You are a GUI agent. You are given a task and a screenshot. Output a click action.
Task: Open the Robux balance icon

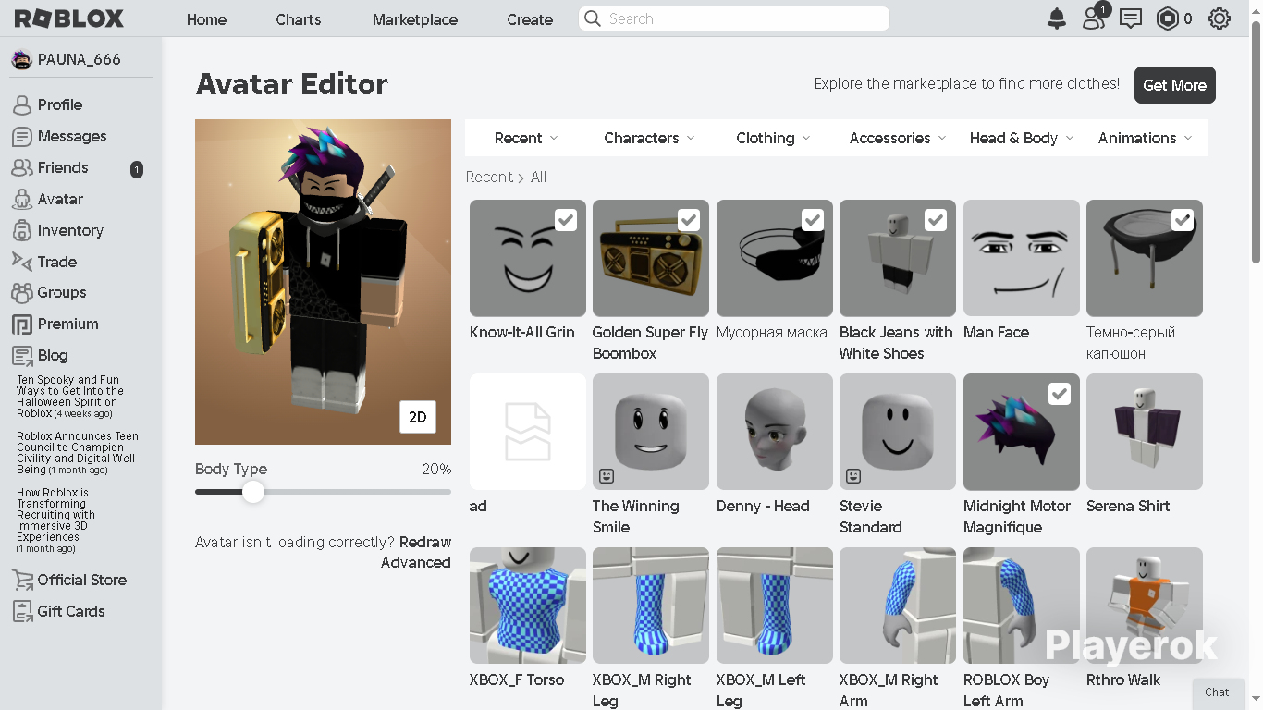[1168, 18]
